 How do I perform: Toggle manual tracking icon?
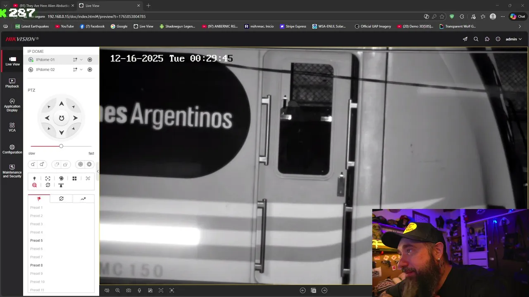tap(88, 179)
